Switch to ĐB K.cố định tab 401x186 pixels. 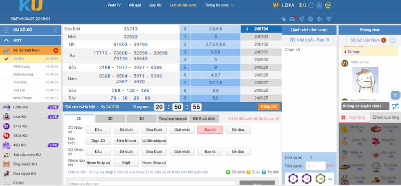tap(204, 119)
